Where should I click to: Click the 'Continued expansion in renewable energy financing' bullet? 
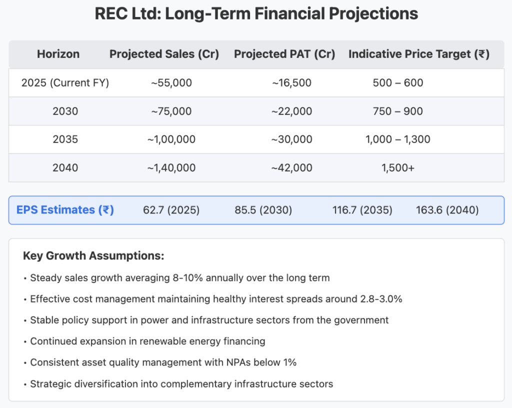coord(144,341)
